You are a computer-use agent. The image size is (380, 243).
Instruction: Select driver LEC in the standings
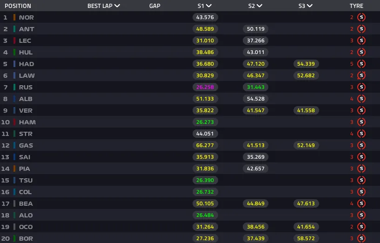pos(25,40)
